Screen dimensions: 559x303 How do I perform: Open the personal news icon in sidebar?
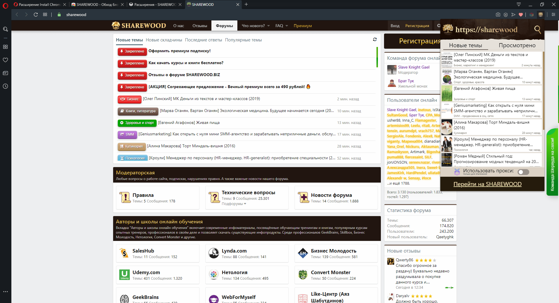(x=5, y=73)
